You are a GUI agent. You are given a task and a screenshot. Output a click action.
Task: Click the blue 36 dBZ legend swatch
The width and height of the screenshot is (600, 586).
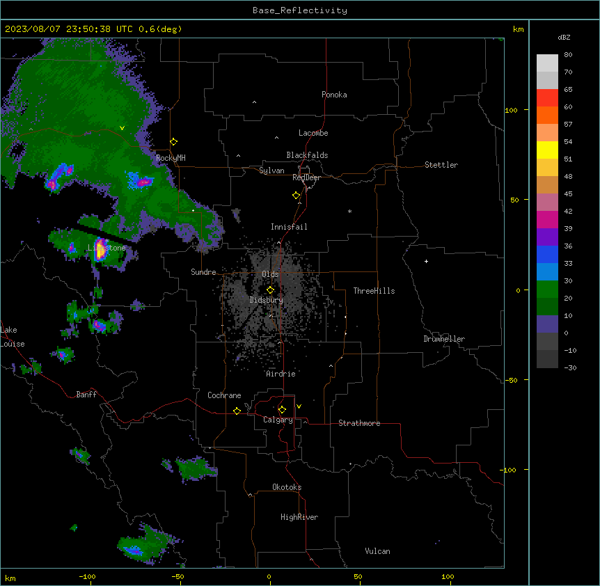tap(547, 254)
